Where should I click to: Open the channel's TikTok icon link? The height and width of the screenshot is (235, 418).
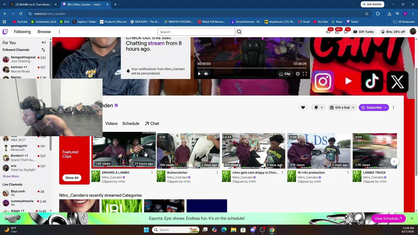coord(373,81)
